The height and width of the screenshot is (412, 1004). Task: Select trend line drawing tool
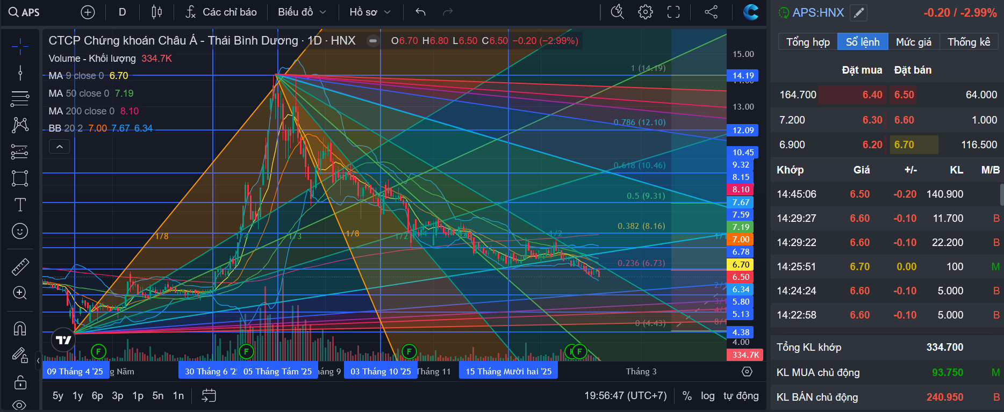20,73
